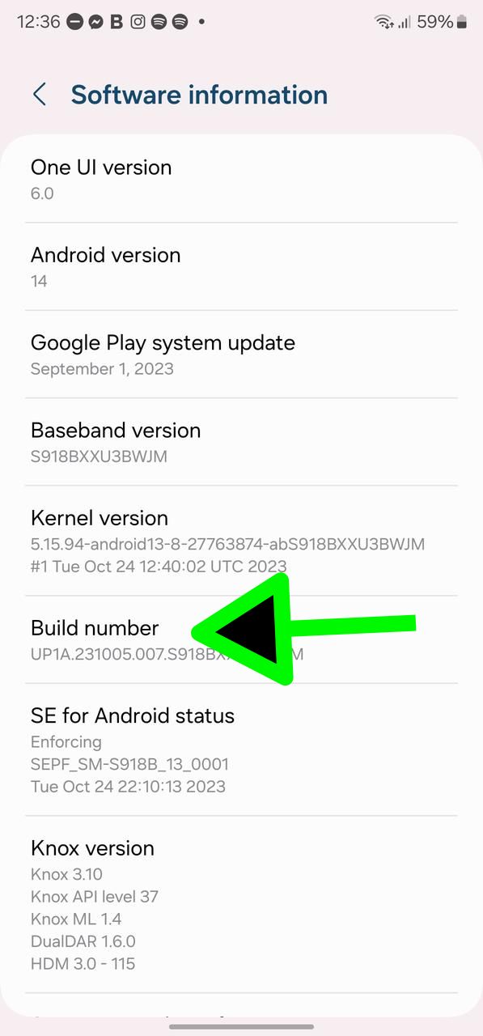The width and height of the screenshot is (483, 1036).
Task: Tap the Messenger notification icon
Action: pos(95,23)
